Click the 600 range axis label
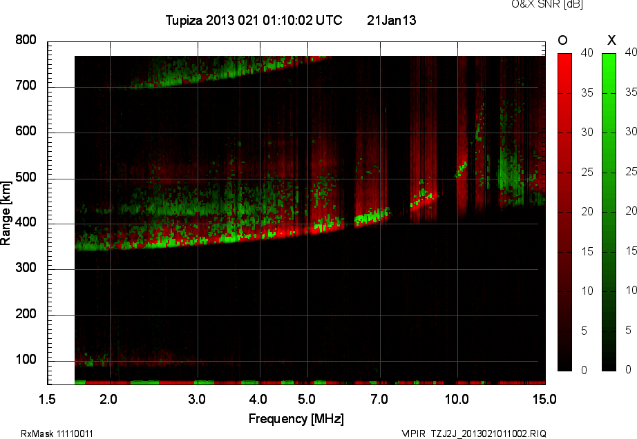 pyautogui.click(x=26, y=131)
